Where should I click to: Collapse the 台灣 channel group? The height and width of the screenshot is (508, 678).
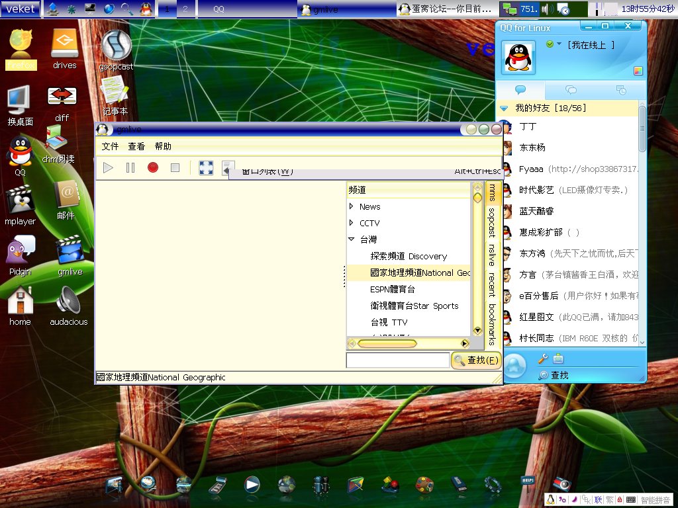(x=351, y=239)
